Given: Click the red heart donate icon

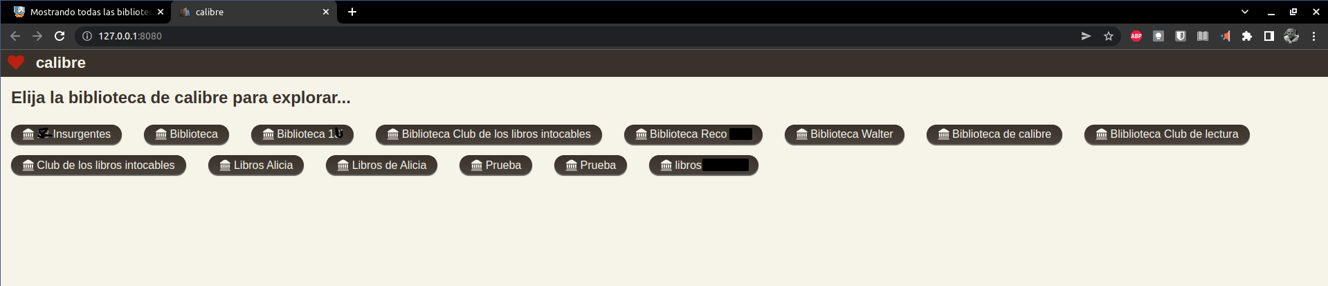Looking at the screenshot, I should tap(16, 63).
